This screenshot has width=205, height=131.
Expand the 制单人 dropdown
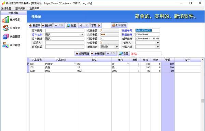[x=158, y=43]
